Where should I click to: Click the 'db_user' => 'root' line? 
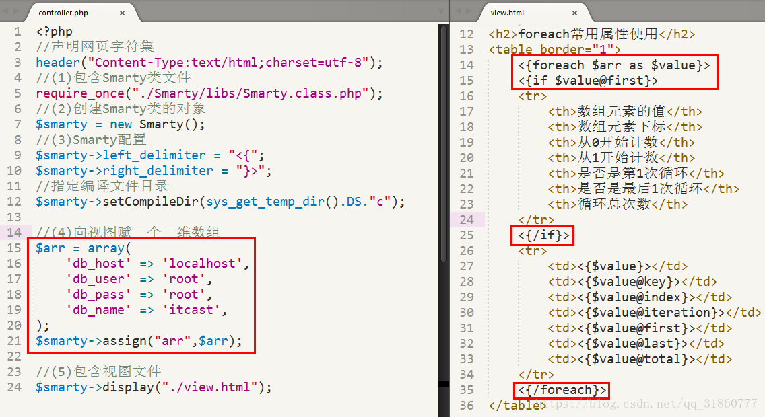click(139, 279)
